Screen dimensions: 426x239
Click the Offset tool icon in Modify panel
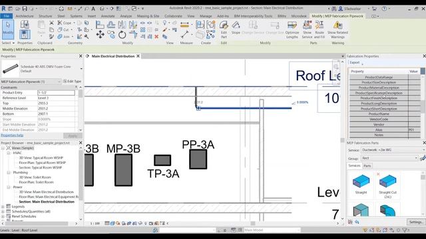click(x=111, y=25)
